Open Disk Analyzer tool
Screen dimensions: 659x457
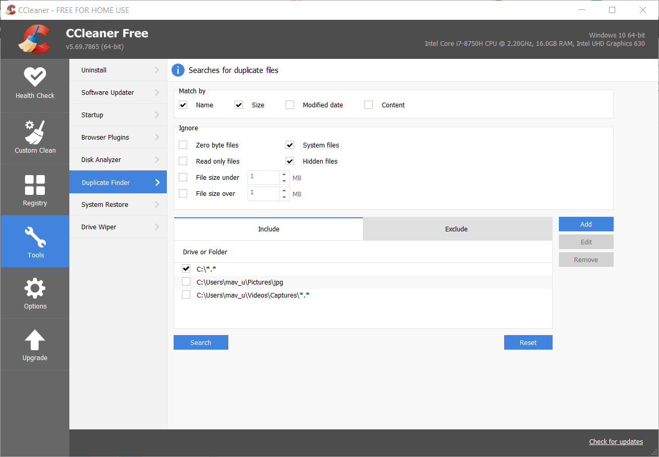coord(118,159)
